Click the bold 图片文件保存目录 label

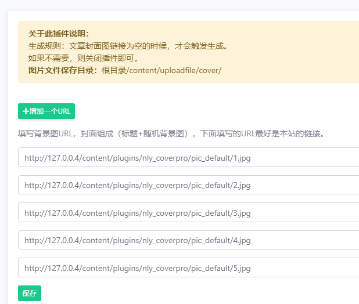coord(64,70)
